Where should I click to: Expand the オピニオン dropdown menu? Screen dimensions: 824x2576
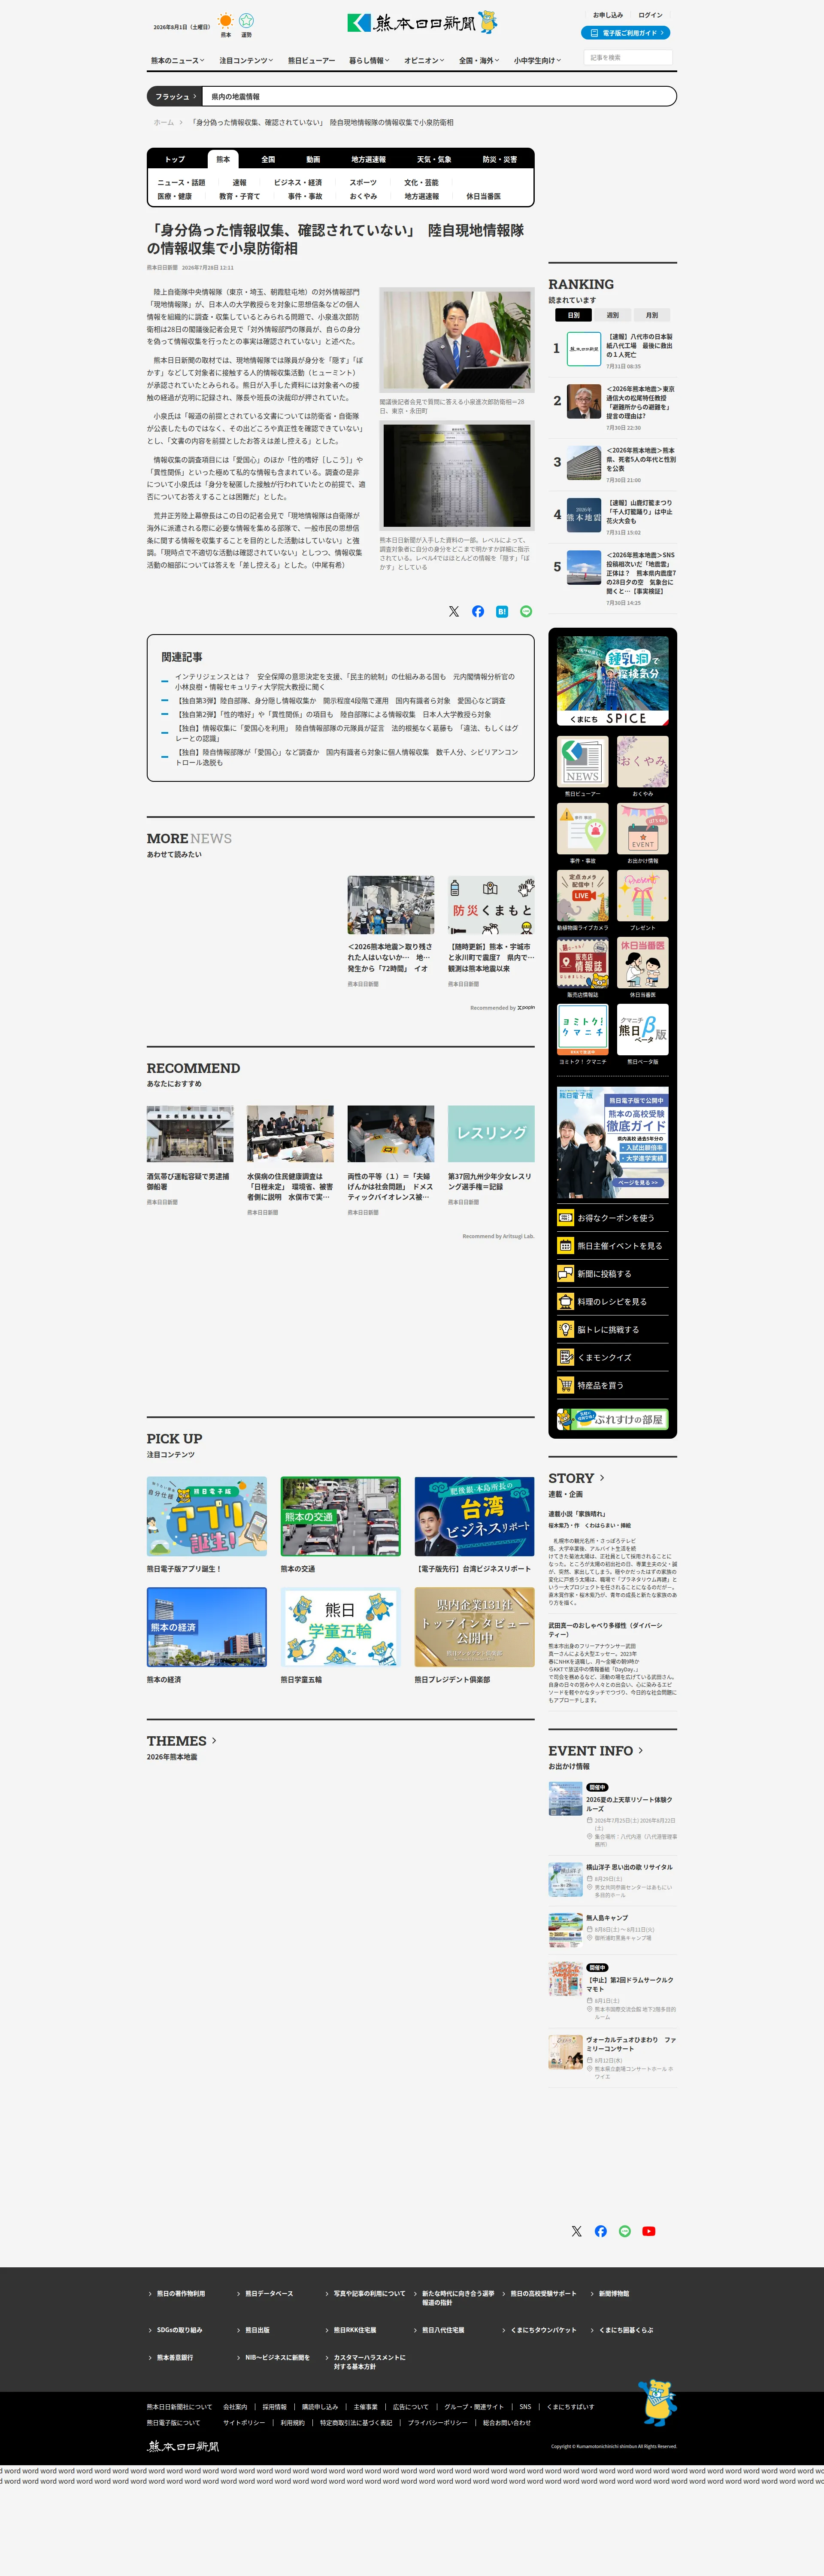pyautogui.click(x=424, y=61)
